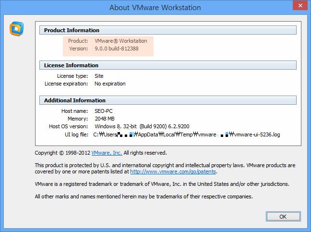Click the Additional Information header

click(x=168, y=100)
